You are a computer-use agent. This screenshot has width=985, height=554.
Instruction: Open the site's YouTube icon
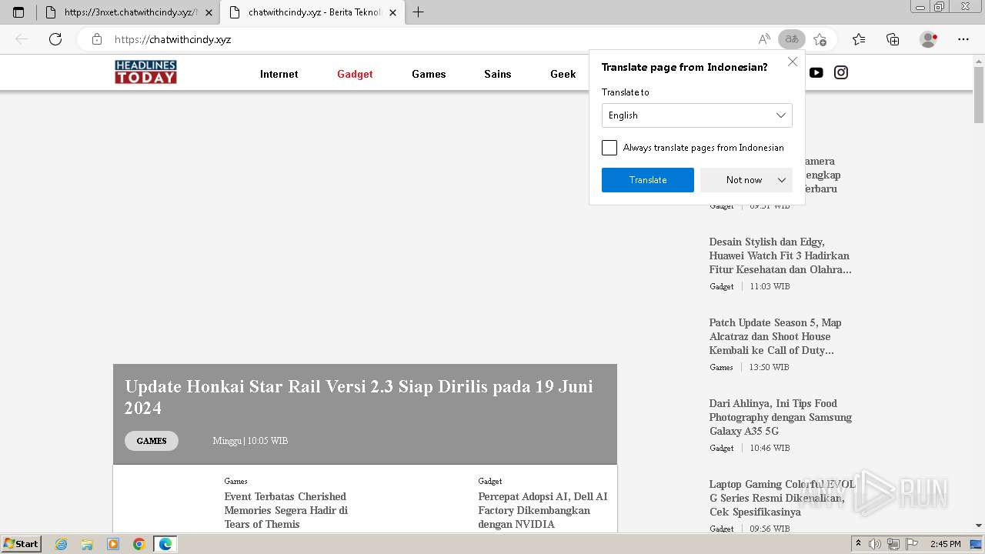coord(816,72)
